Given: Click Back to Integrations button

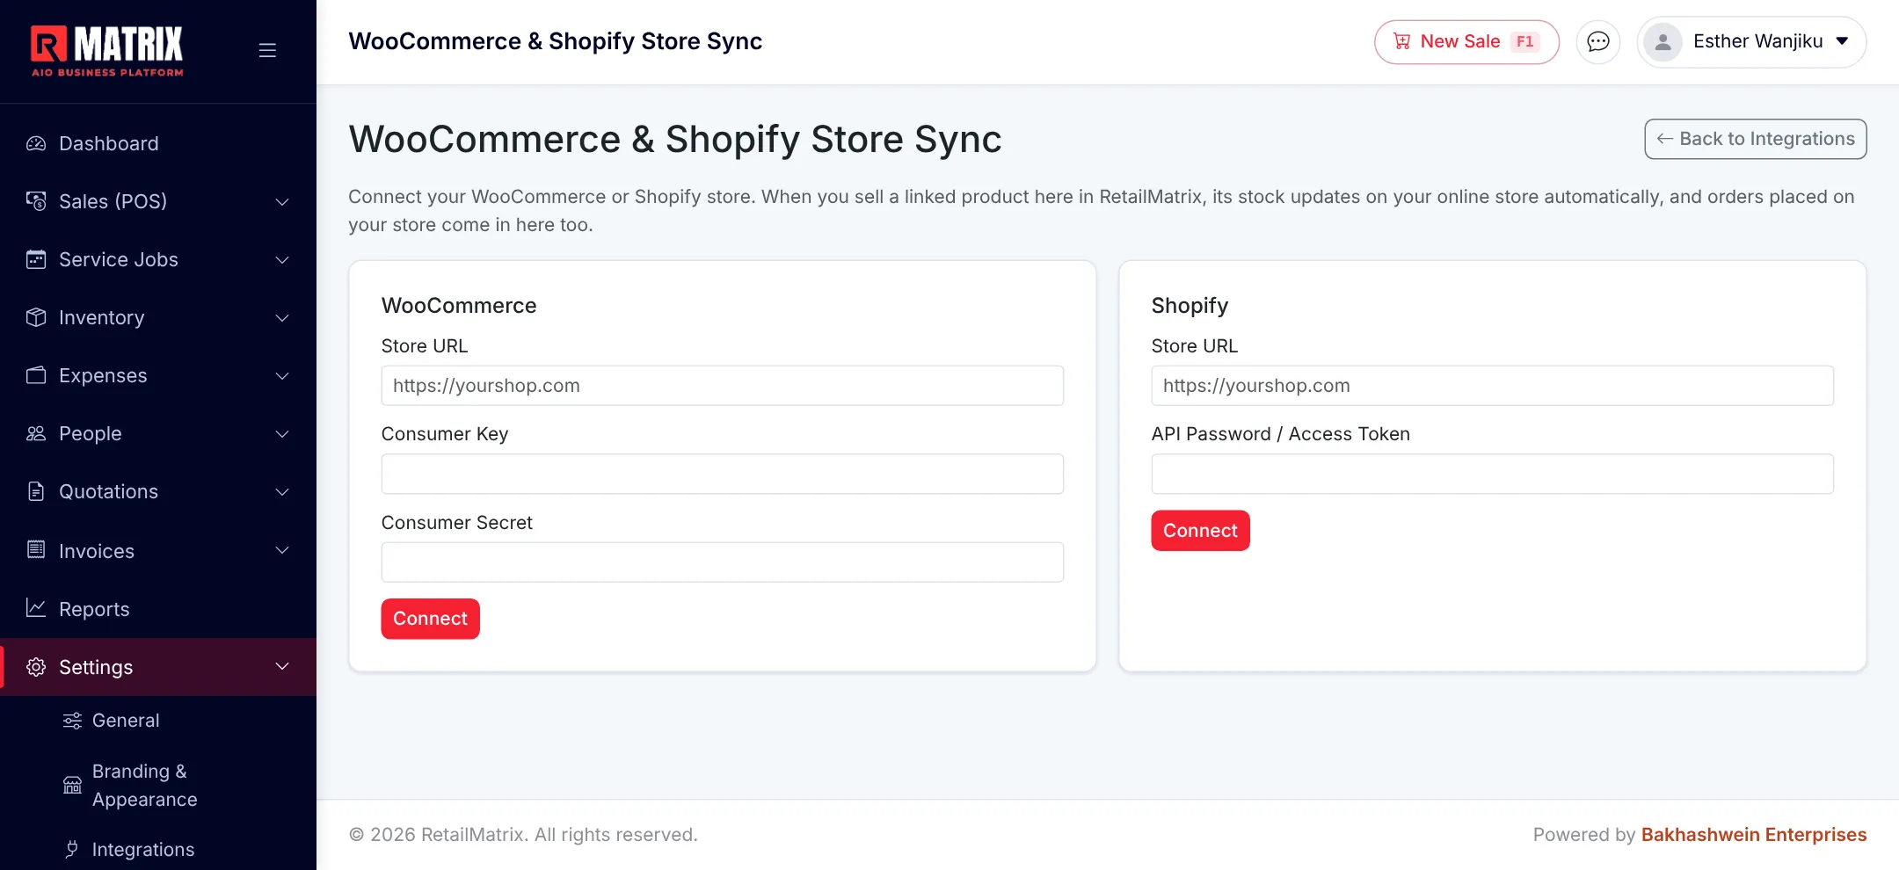Looking at the screenshot, I should tap(1755, 139).
